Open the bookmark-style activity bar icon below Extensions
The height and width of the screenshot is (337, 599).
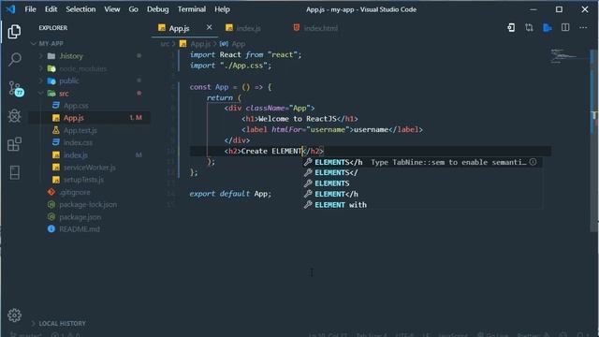pos(15,172)
